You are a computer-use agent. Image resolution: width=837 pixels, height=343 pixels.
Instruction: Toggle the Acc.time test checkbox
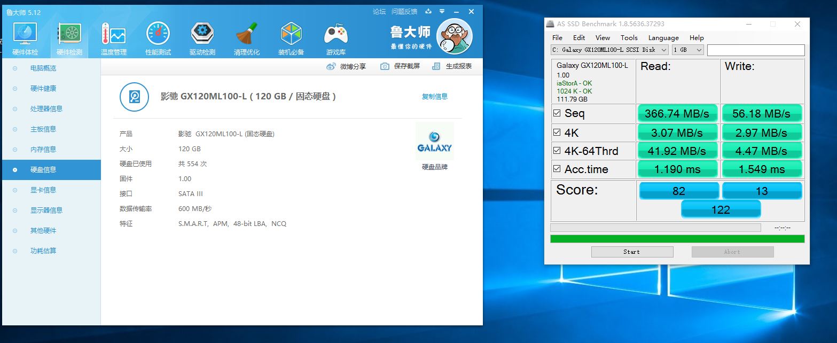tap(557, 169)
